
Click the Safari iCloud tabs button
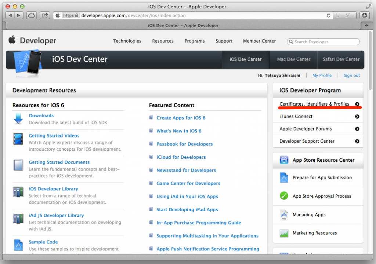click(x=32, y=15)
